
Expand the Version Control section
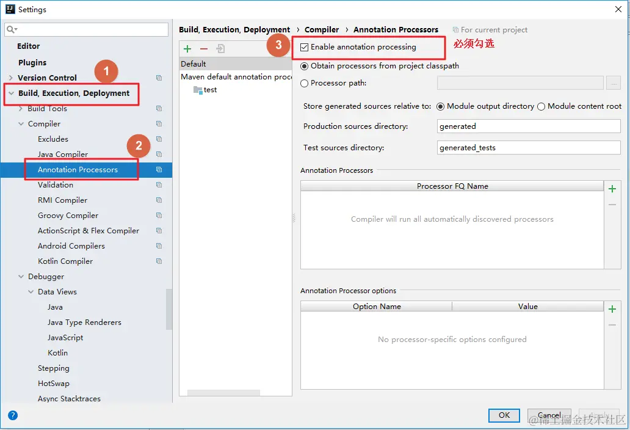pyautogui.click(x=11, y=78)
